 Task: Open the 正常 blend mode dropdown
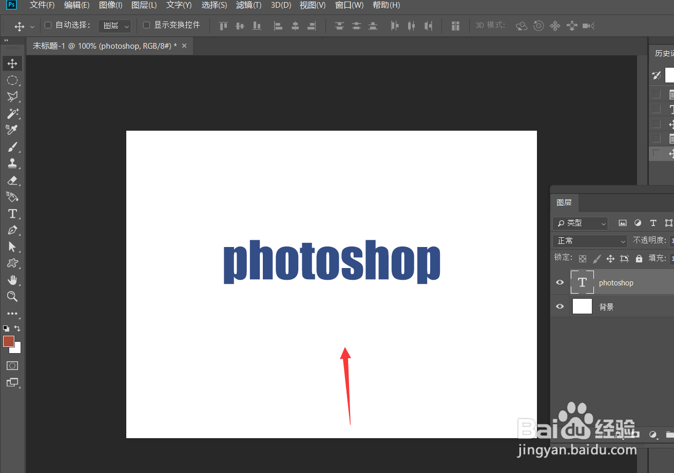click(x=590, y=240)
